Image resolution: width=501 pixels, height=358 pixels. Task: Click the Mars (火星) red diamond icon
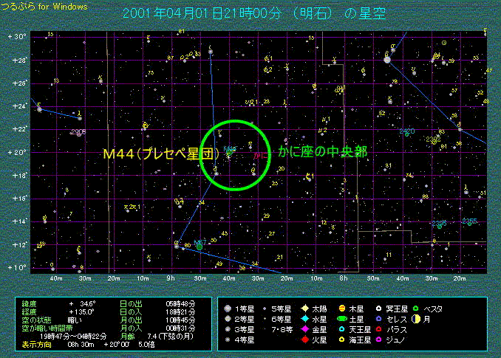point(304,340)
